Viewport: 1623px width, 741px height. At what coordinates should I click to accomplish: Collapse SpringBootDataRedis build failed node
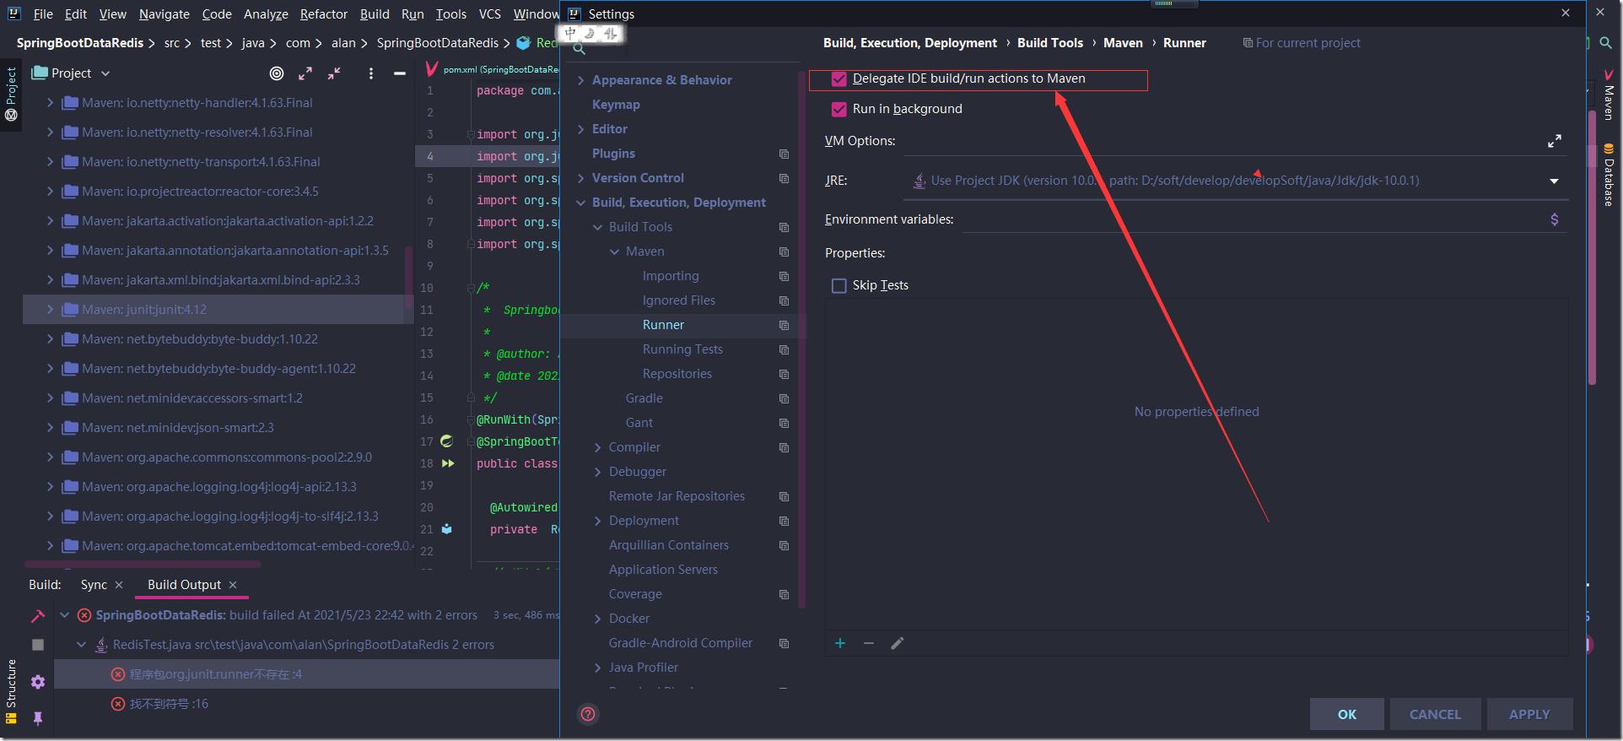pos(64,615)
